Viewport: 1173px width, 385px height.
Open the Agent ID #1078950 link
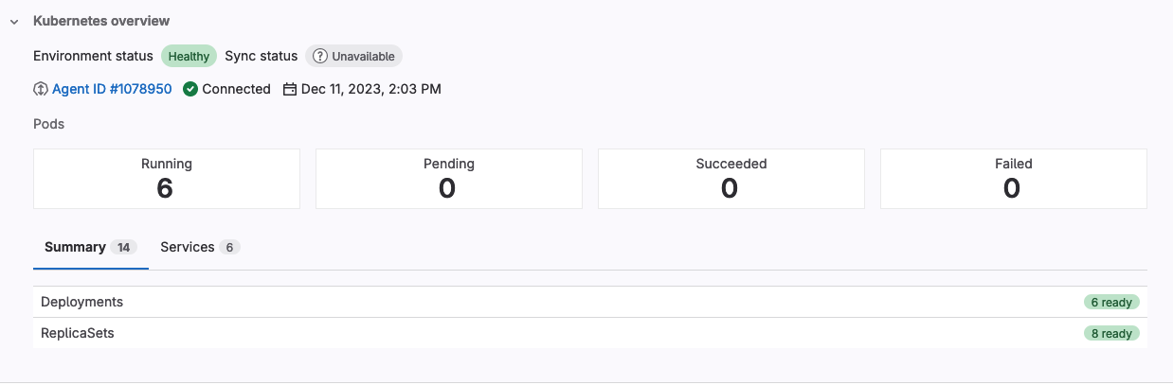click(112, 89)
